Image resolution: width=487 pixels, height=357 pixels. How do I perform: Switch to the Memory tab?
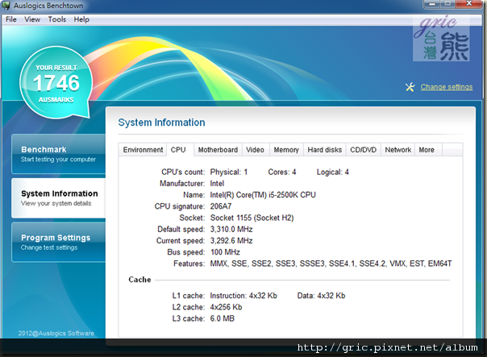point(286,150)
